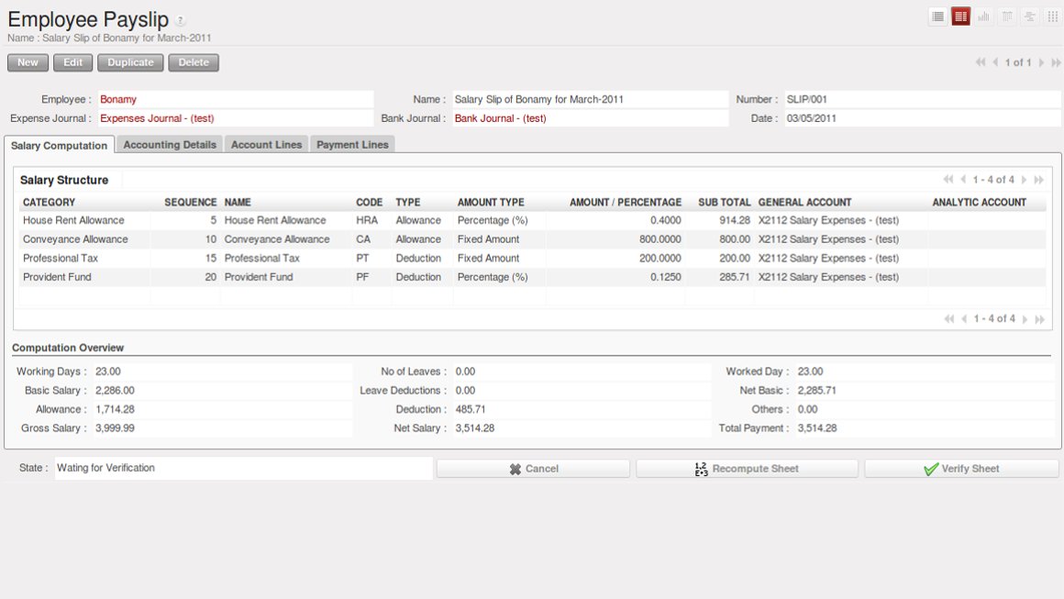Open the graph view icon

tap(984, 17)
